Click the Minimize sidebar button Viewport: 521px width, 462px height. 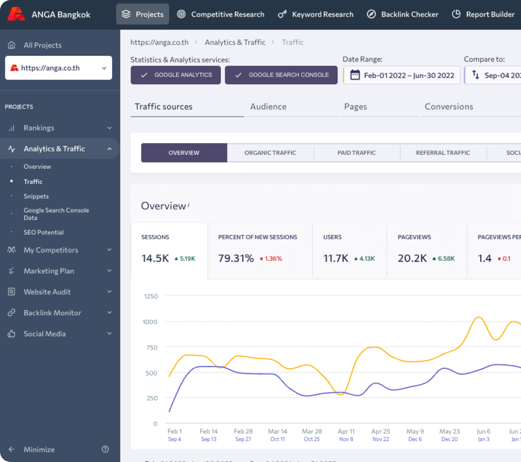32,449
